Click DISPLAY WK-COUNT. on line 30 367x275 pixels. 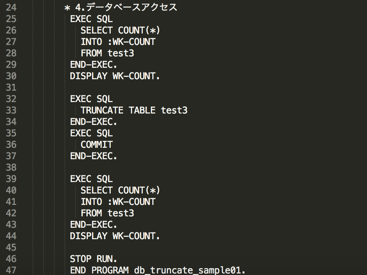pos(115,76)
